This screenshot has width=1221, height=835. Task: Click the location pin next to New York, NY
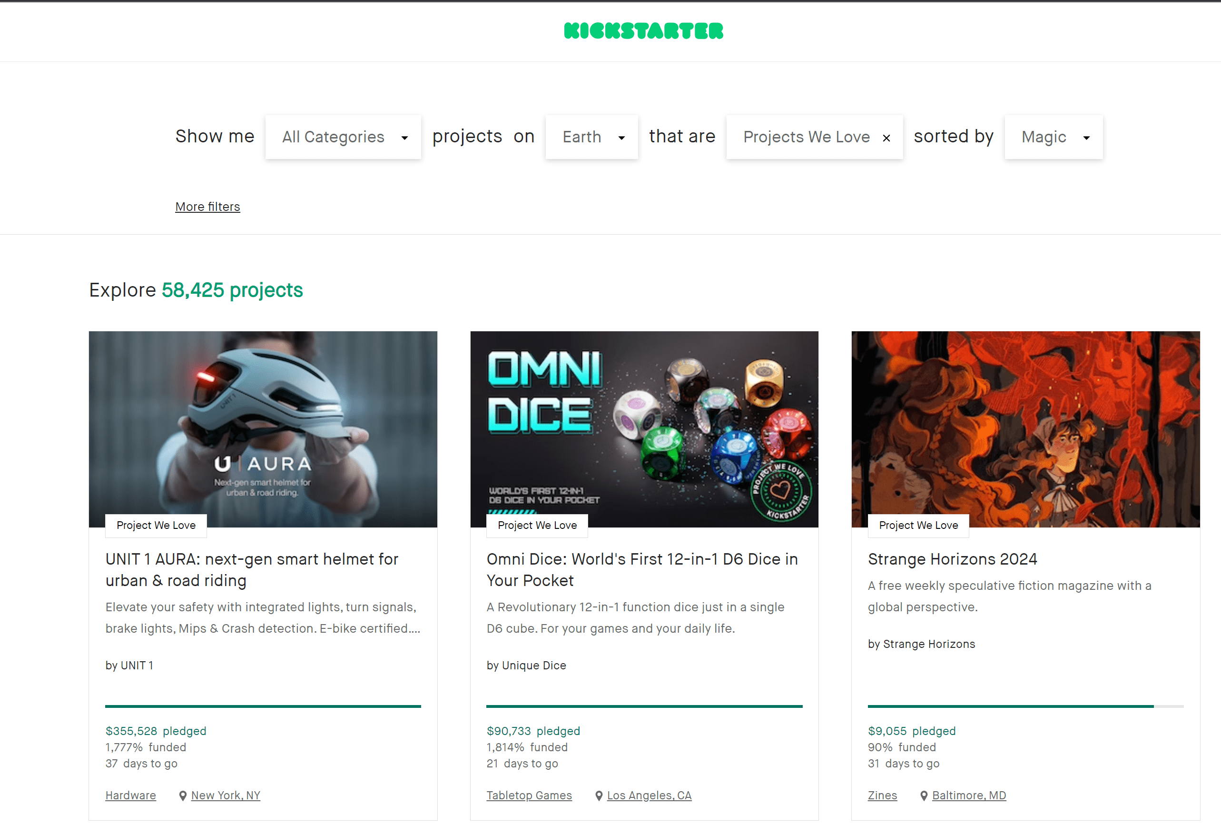[x=182, y=795]
